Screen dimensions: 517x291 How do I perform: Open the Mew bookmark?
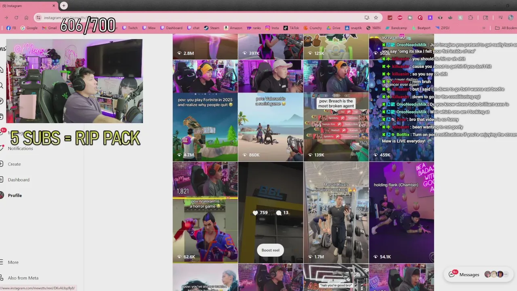coord(149,28)
